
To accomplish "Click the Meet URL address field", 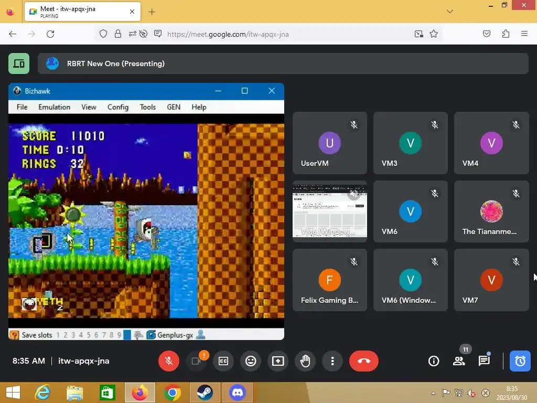I will (228, 34).
